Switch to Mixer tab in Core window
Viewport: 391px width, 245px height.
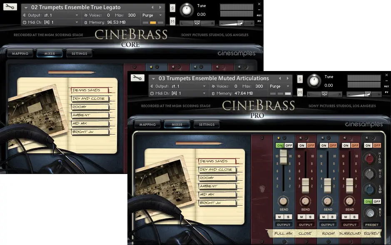(x=50, y=54)
